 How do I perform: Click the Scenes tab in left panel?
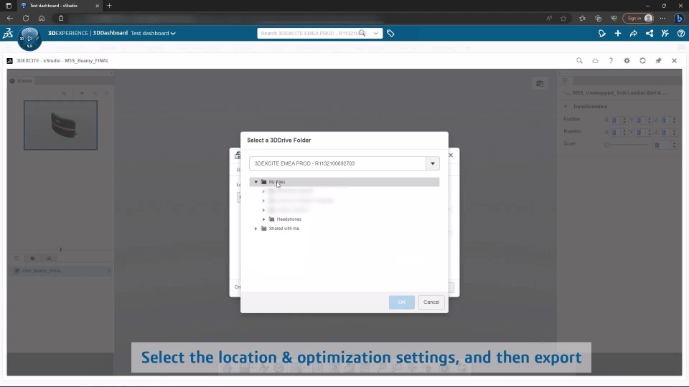click(21, 81)
